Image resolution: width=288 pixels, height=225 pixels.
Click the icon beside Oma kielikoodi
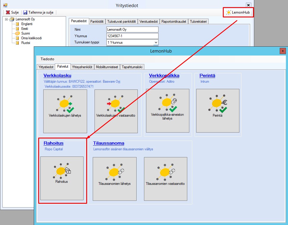tap(17, 38)
